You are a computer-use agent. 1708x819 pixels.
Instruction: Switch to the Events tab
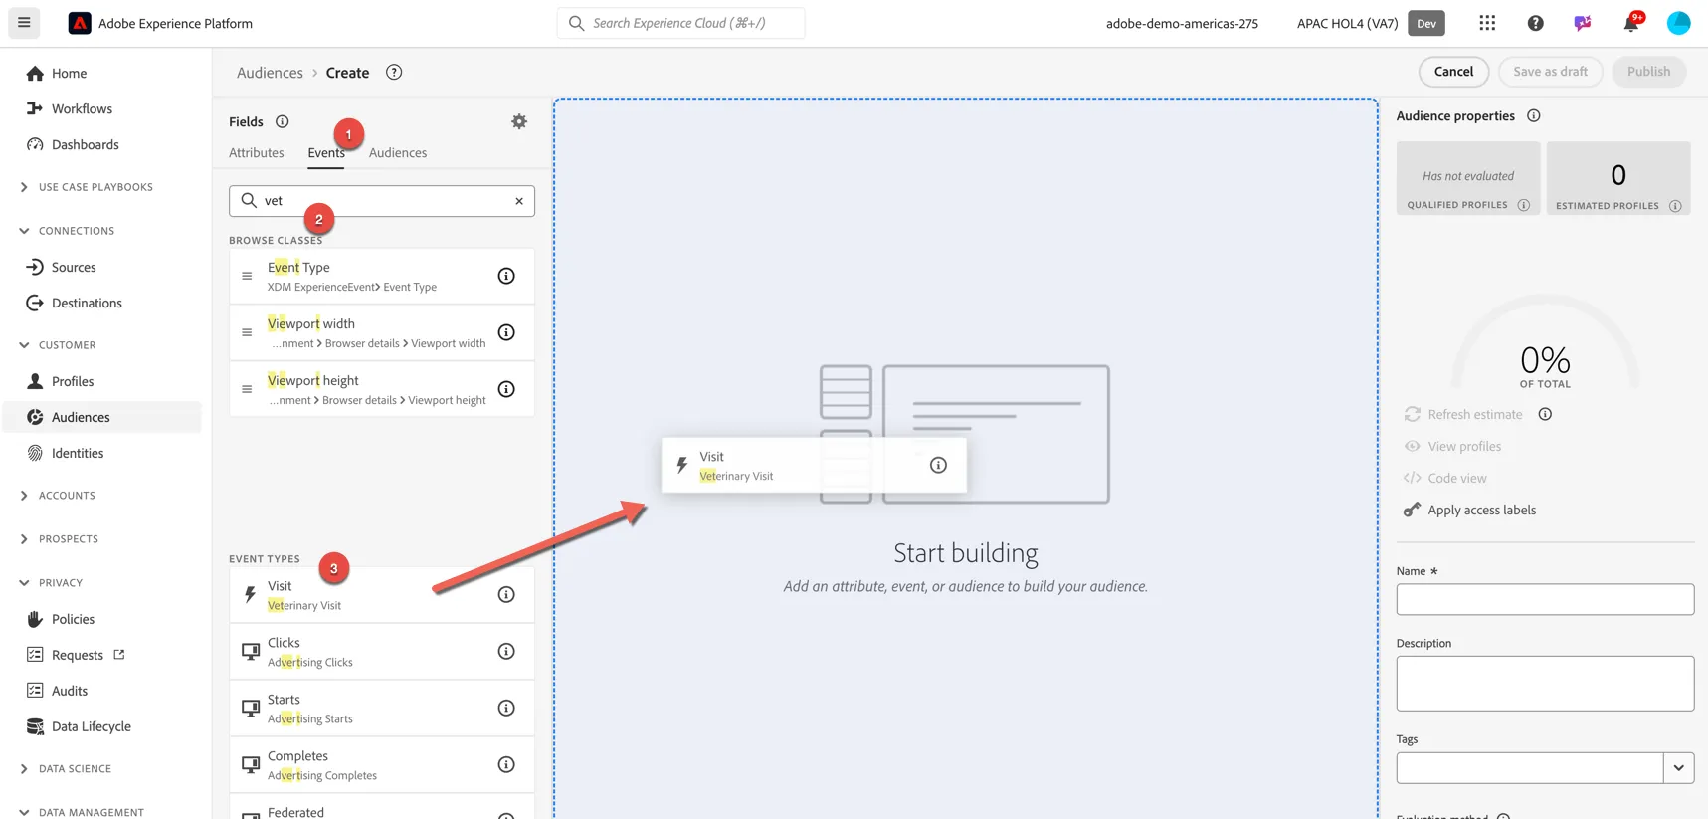(x=326, y=152)
